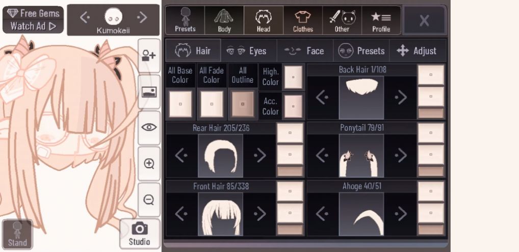Click the Ahoge hair preview thumbnail
Image resolution: width=519 pixels, height=252 pixels.
pos(361,214)
